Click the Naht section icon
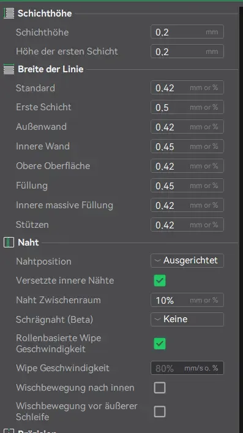 tap(9, 243)
